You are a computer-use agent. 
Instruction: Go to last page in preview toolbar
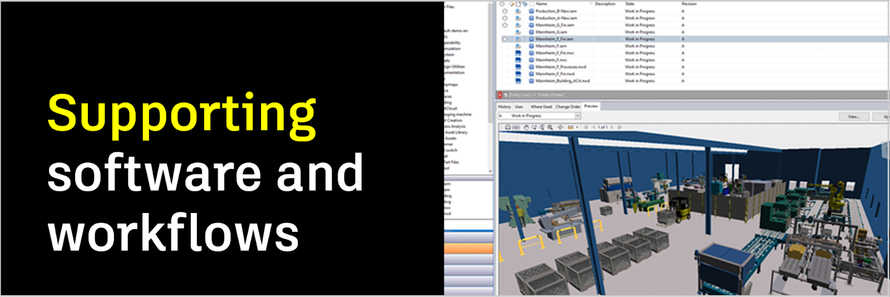[x=620, y=127]
